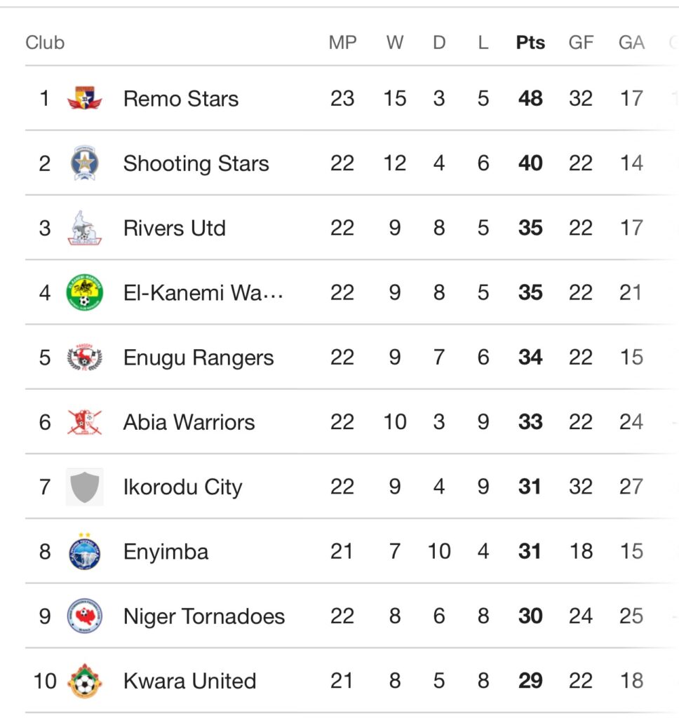This screenshot has height=718, width=679.
Task: Click the Enyimba blue club crest
Action: [x=85, y=552]
